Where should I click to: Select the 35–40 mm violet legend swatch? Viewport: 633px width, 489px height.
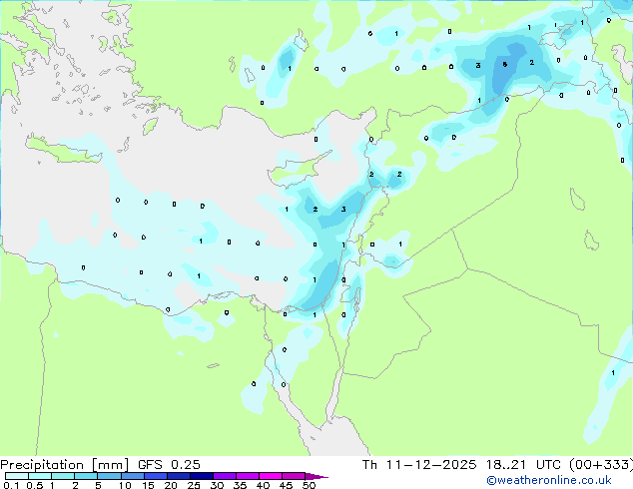248,476
